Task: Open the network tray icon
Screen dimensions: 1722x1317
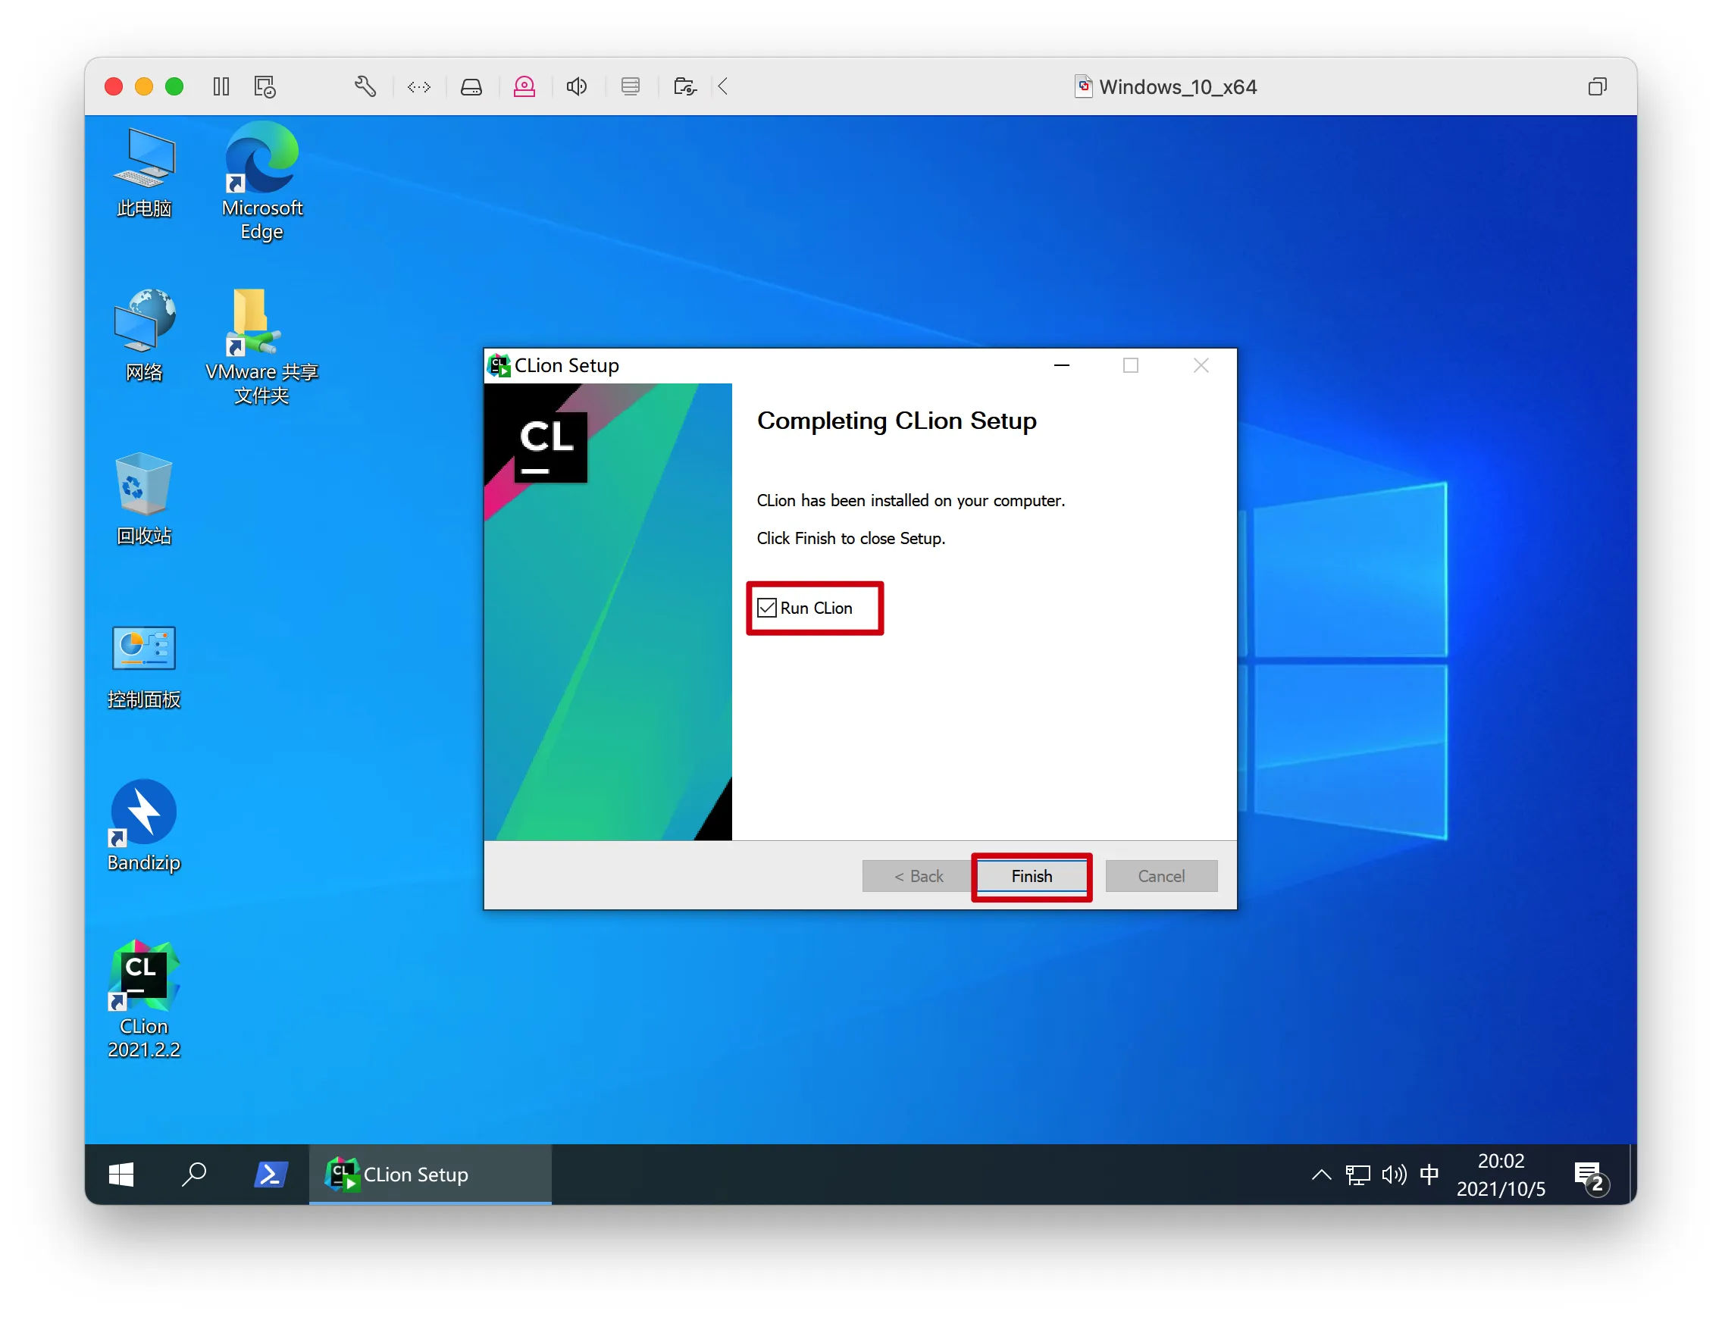Action: [x=1357, y=1175]
